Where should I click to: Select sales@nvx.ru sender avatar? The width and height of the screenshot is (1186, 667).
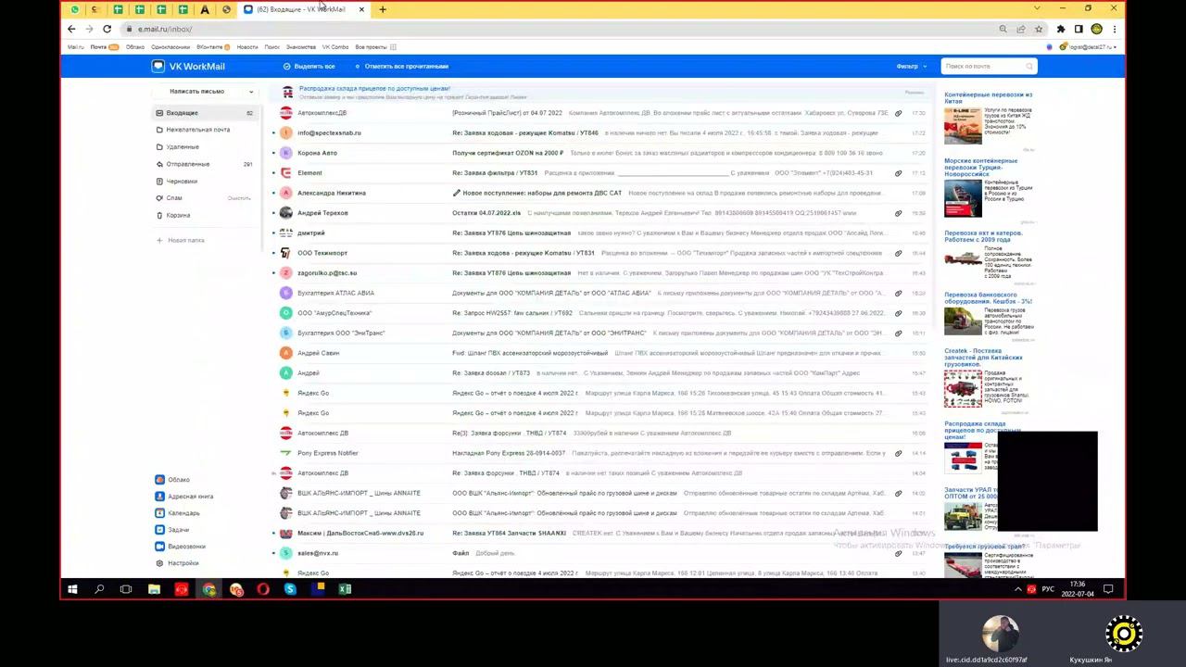tap(286, 553)
